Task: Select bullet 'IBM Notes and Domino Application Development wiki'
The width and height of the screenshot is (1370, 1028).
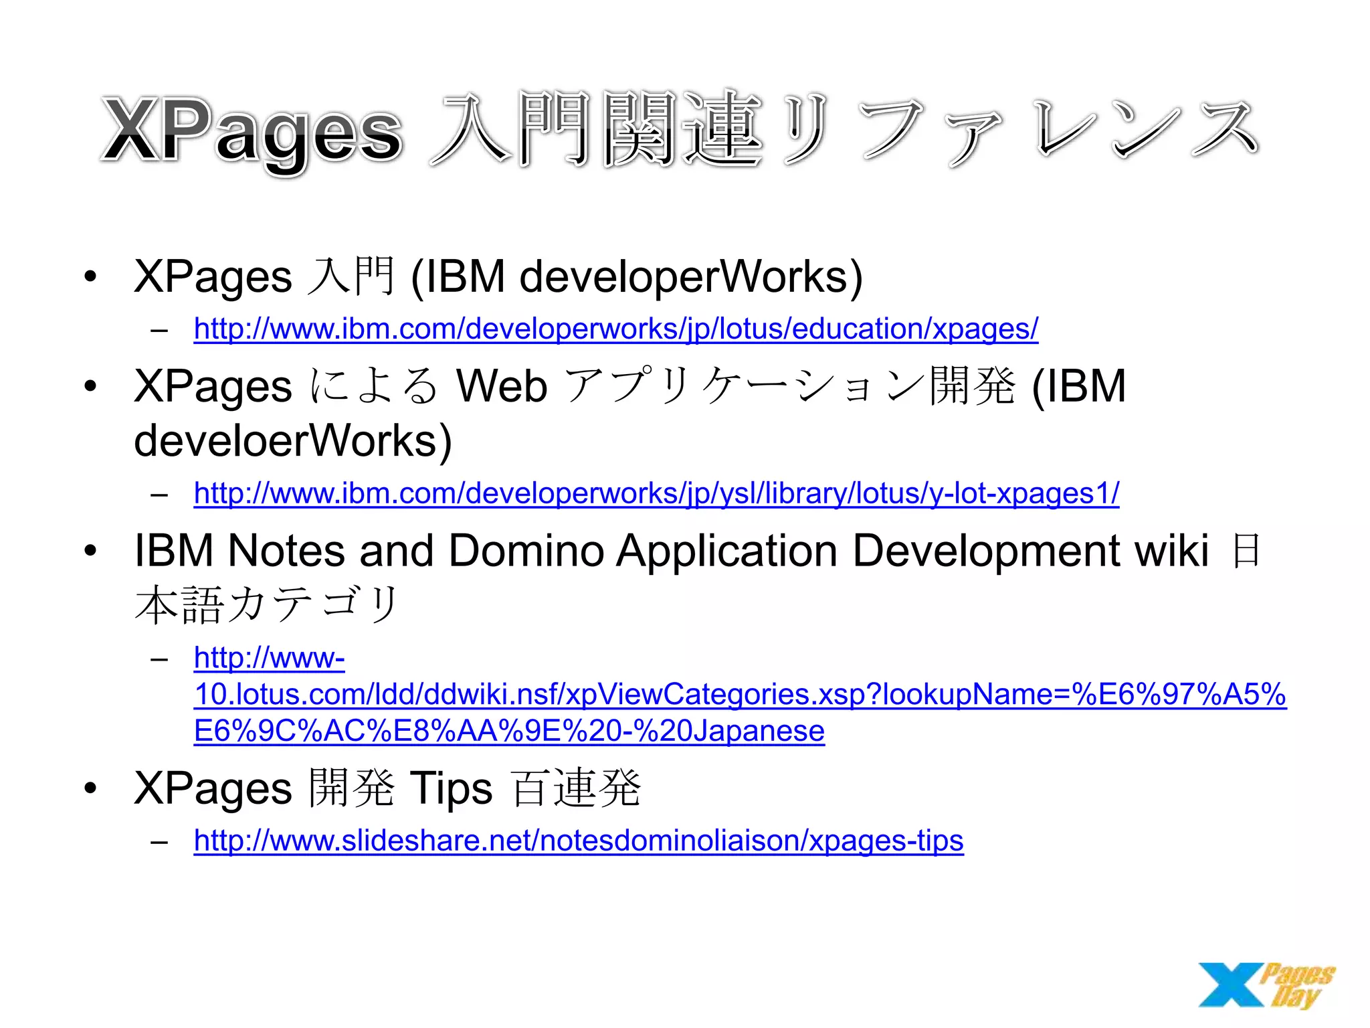Action: 672,551
